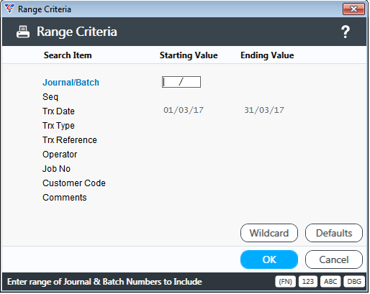Click the DBG debug indicator

click(354, 281)
